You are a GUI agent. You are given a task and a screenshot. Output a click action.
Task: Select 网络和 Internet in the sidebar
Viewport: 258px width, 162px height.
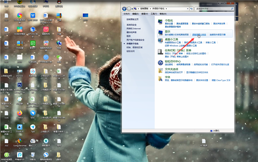134,29
